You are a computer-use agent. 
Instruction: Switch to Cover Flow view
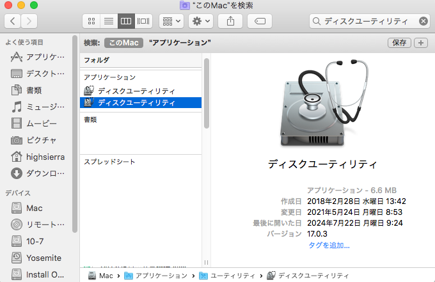pos(143,21)
